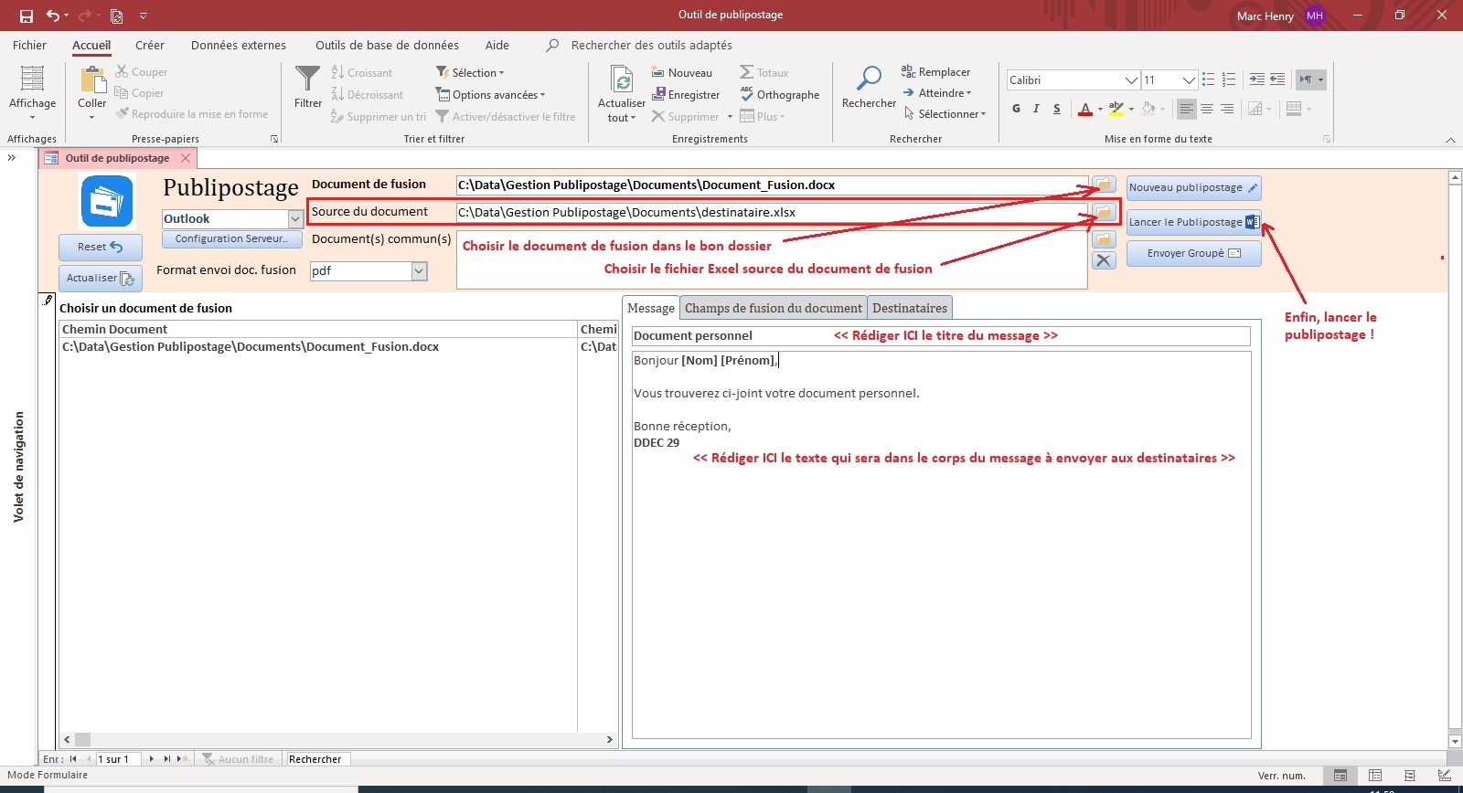The image size is (1463, 793).
Task: Click the Filtrer funnel icon
Action: [308, 80]
